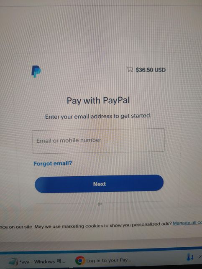Click the Notepad icon in the taskbar
Viewport: 202px width, 269px height.
pyautogui.click(x=13, y=261)
